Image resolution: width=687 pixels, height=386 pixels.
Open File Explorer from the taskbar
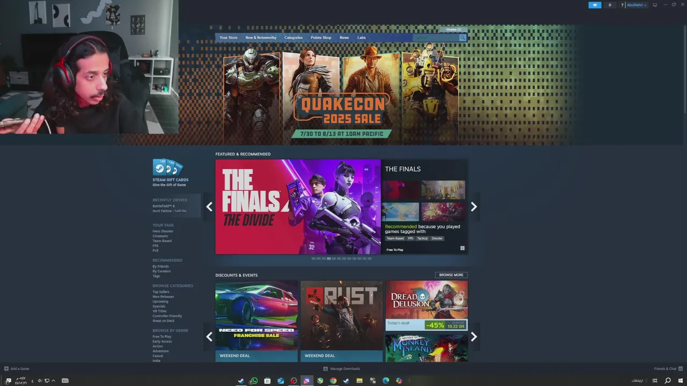[360, 381]
